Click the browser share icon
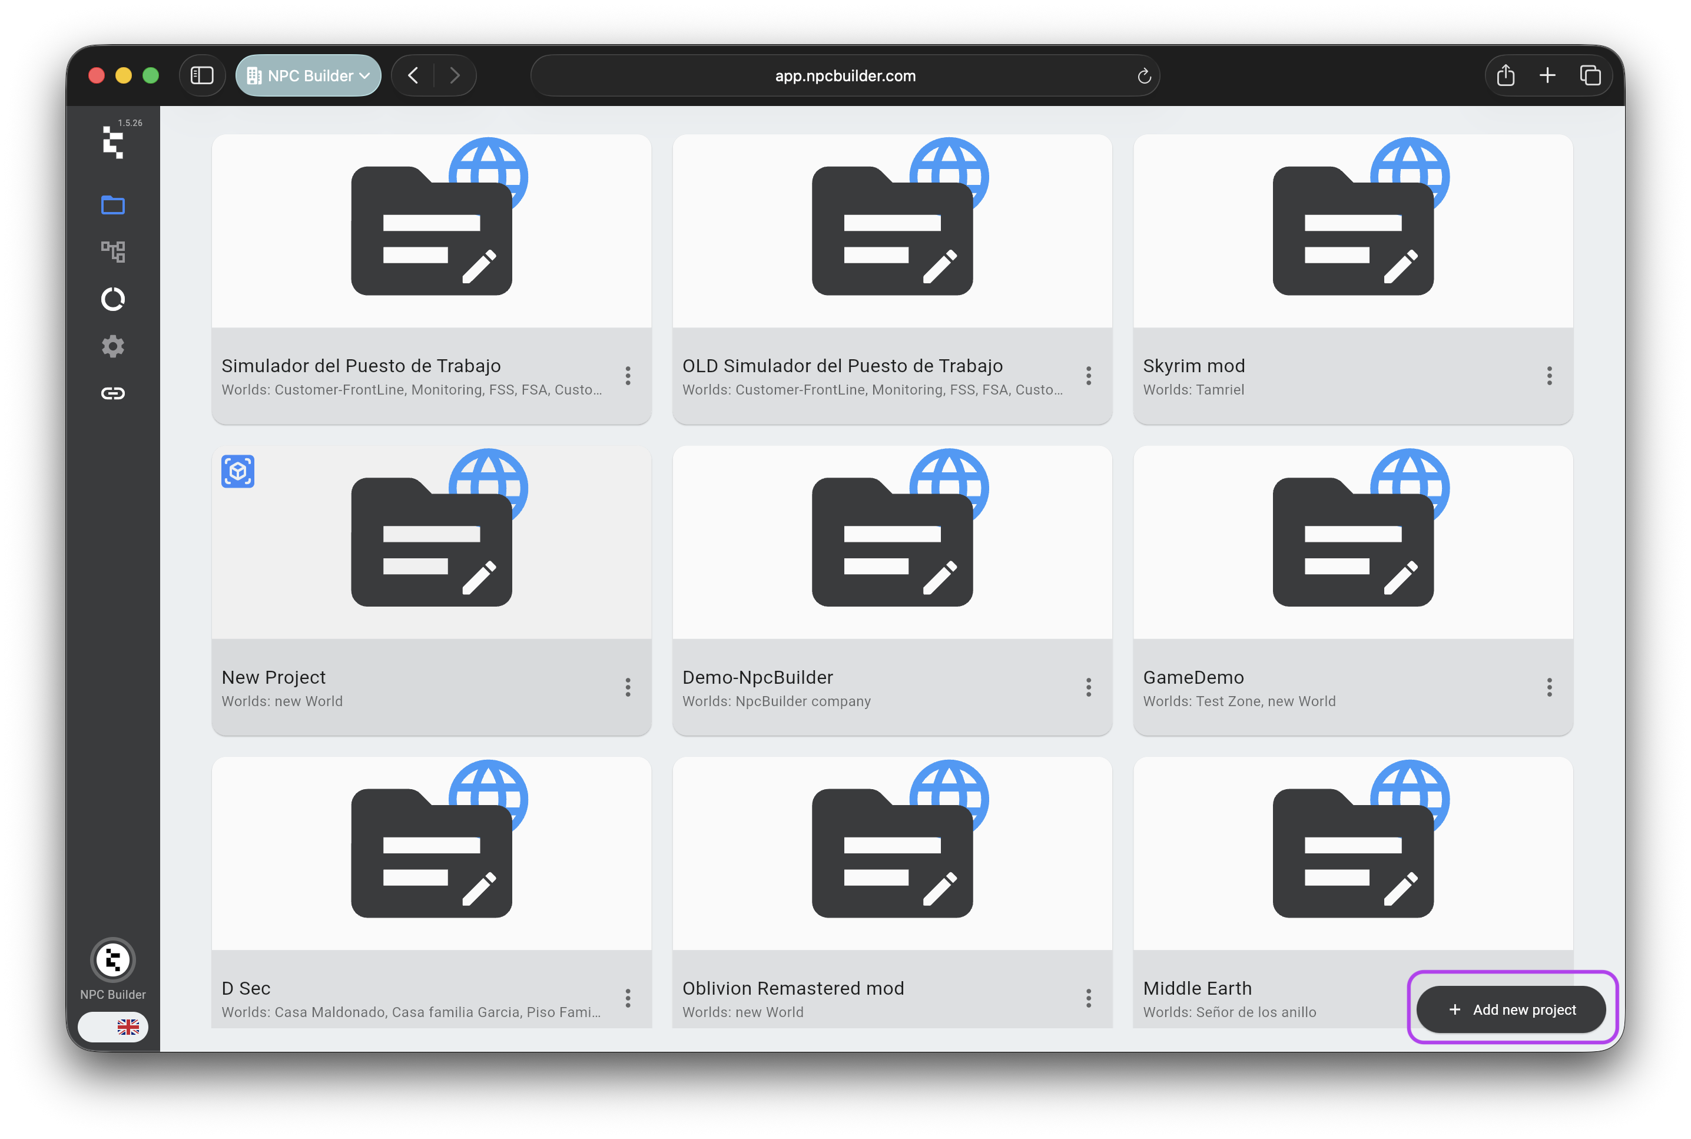 1505,75
